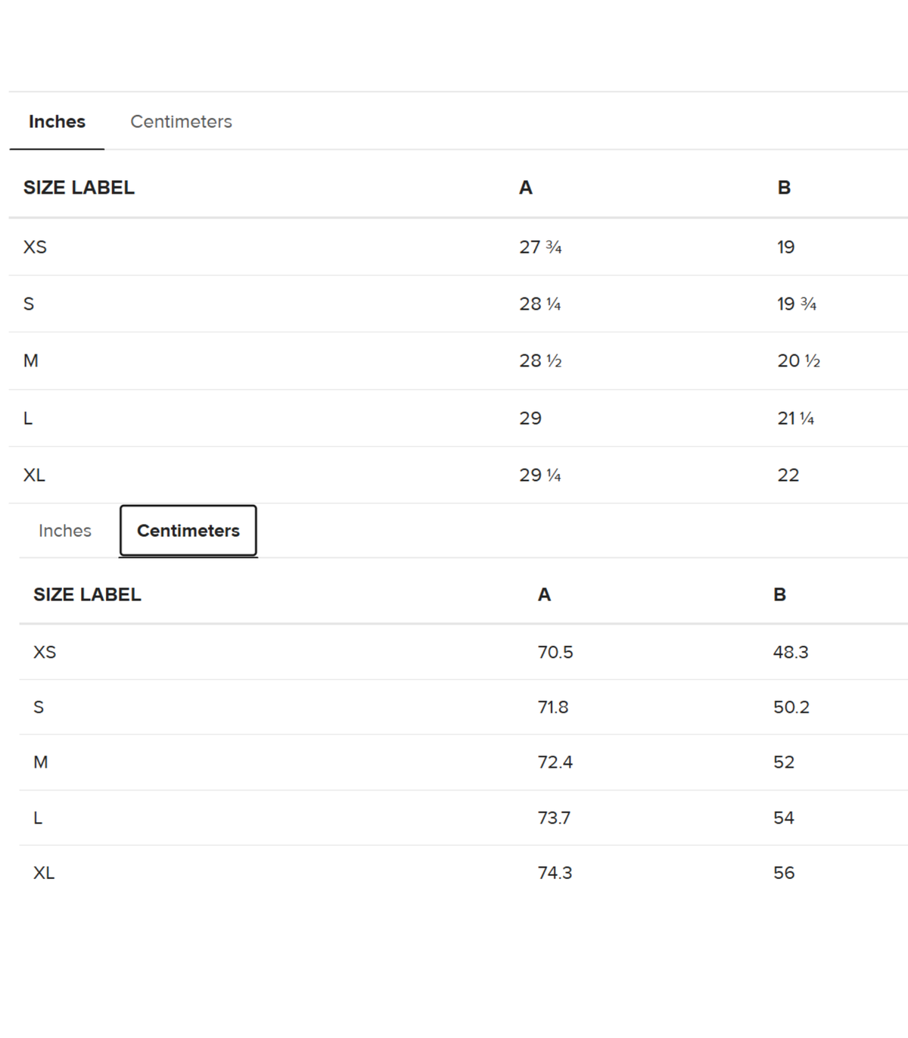Click the outlined Centimeters tab
Image resolution: width=908 pixels, height=1038 pixels.
[x=188, y=531]
